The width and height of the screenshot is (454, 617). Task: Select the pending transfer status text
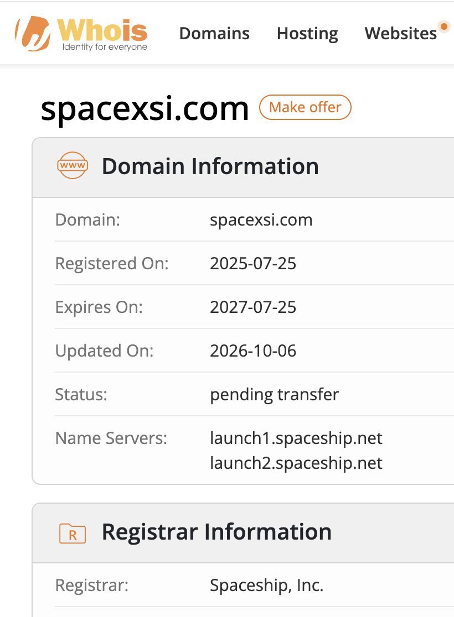click(x=274, y=395)
